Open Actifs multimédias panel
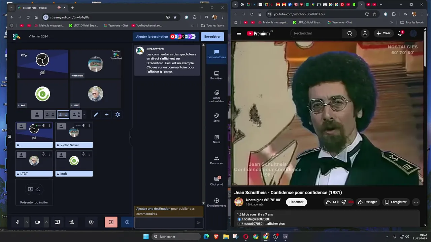This screenshot has height=242, width=431. click(x=217, y=96)
